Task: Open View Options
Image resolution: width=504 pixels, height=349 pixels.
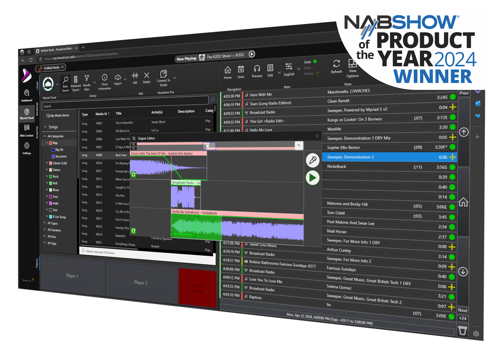Action: click(x=353, y=68)
